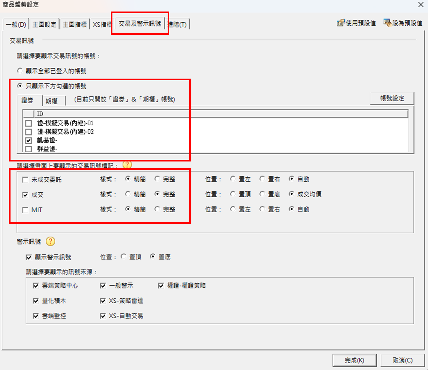Screen dimensions: 428x370
Task: Set 未成交委託 position to 置左
Action: point(233,179)
